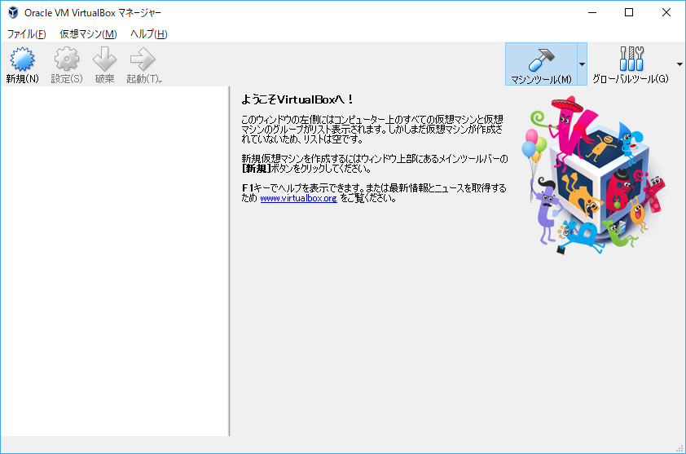
Task: Click inside the empty virtual machine list
Action: [x=114, y=261]
